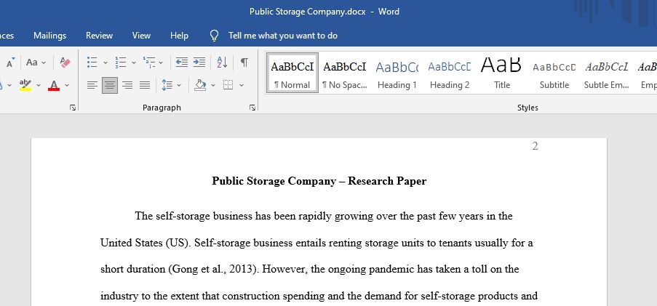Open Font dialog launcher
Viewport: 657px width, 306px height.
point(73,108)
